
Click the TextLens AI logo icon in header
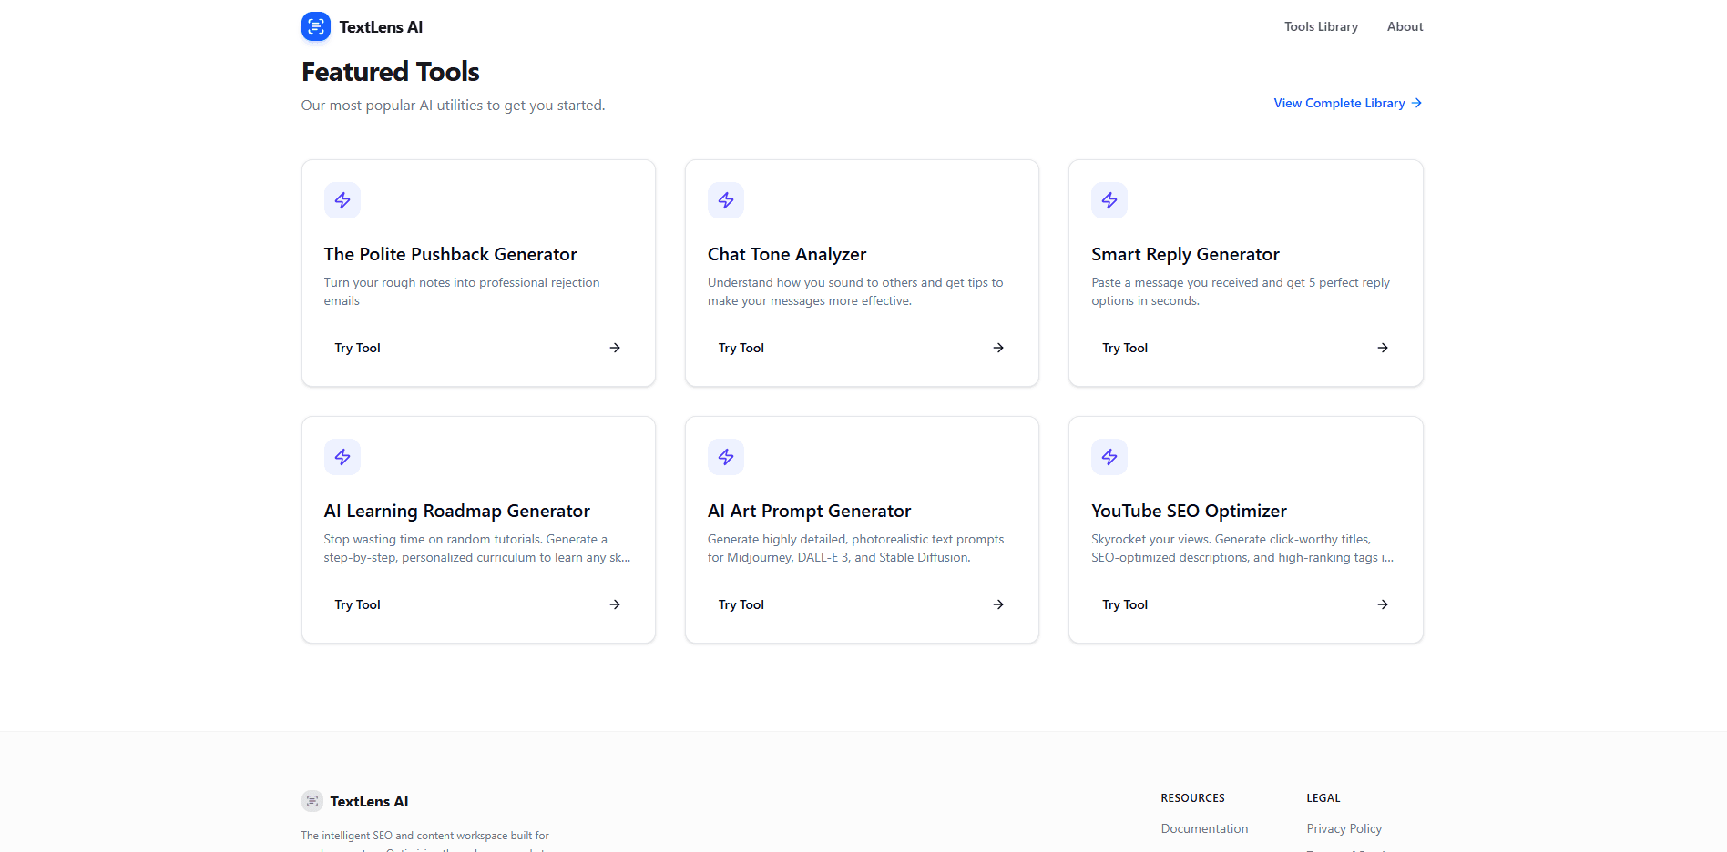click(x=315, y=26)
